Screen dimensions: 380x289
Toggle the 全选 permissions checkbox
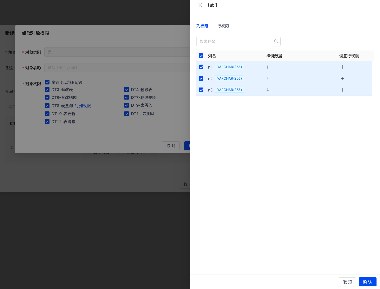pyautogui.click(x=47, y=82)
